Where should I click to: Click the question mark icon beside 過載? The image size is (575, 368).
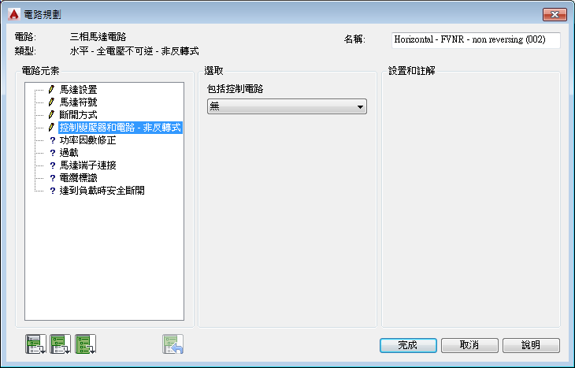point(53,153)
